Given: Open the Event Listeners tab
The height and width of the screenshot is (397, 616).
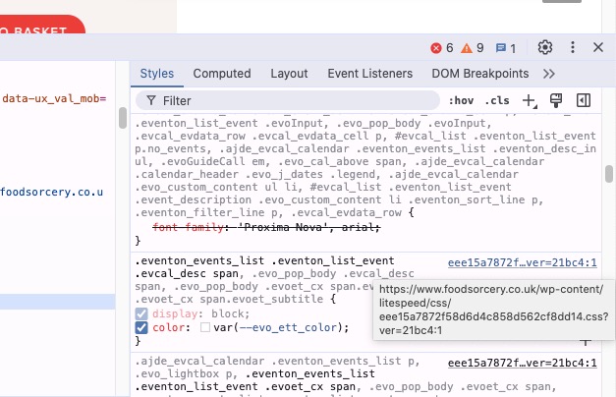Looking at the screenshot, I should pos(370,74).
